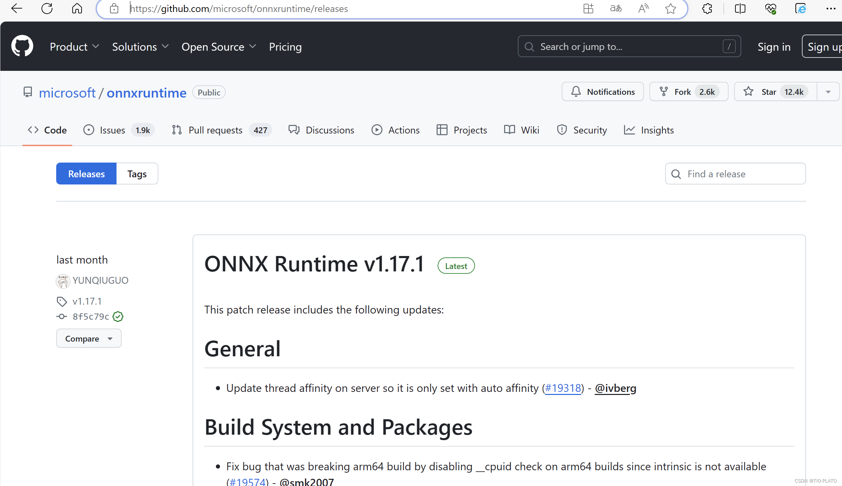Screen dimensions: 842x486
Task: Click the browser back arrow
Action: point(16,9)
